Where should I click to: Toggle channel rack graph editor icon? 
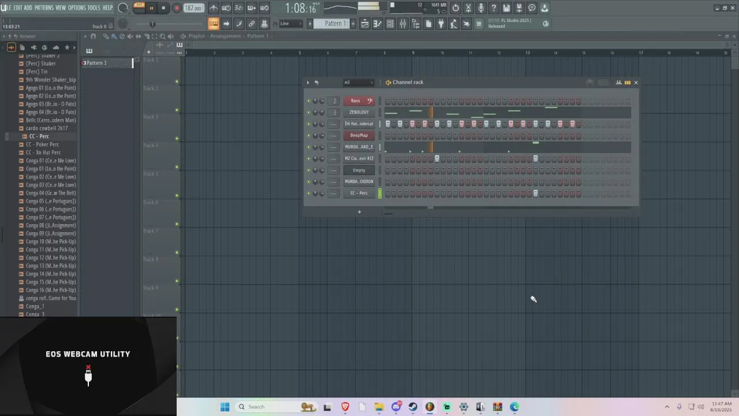(618, 83)
